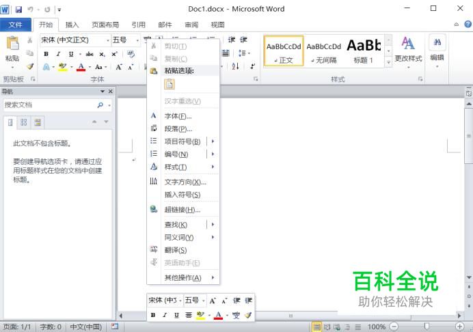473x332 pixels.
Task: Choose 字体(F)... from context menu
Action: (183, 116)
